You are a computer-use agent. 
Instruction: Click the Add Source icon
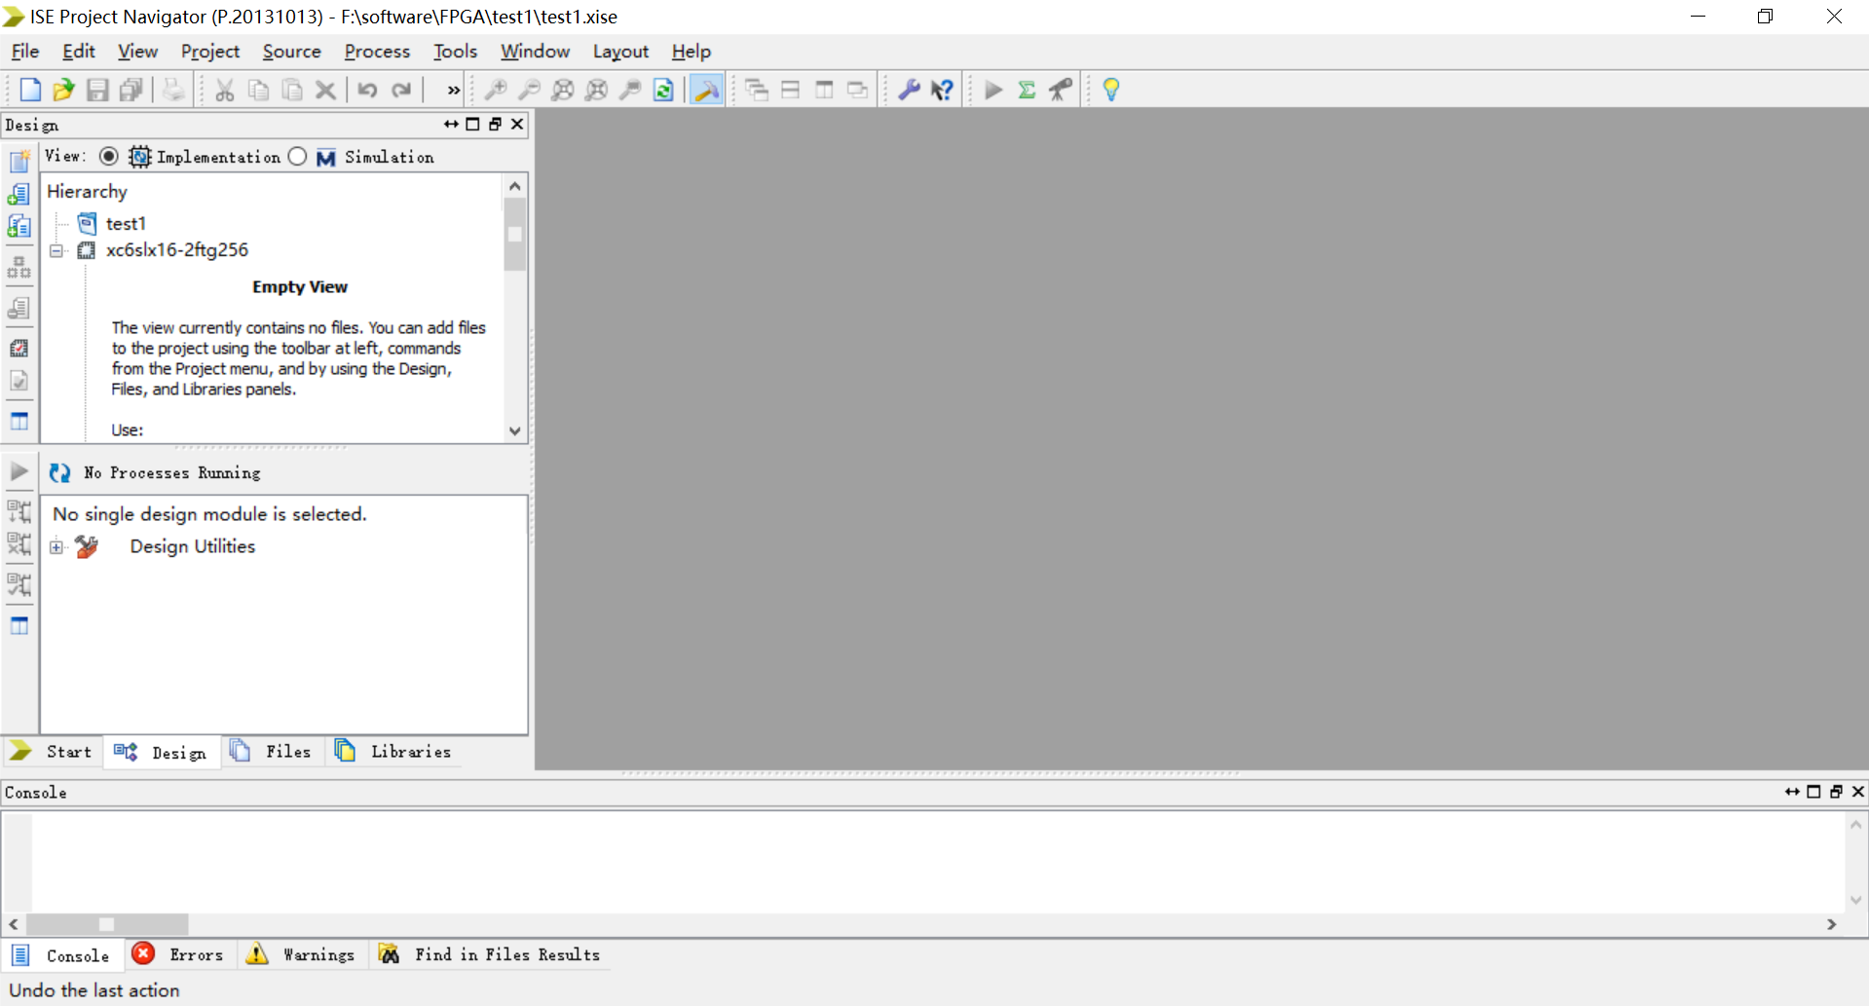19,193
